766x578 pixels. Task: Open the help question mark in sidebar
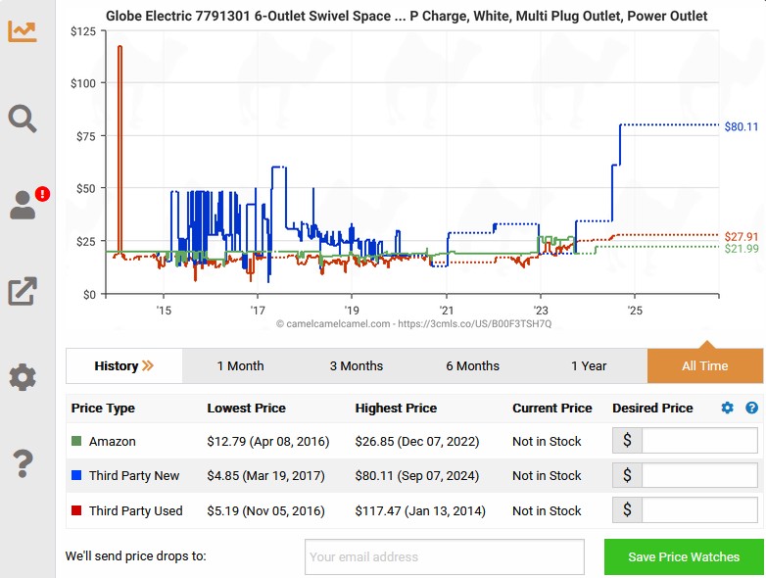23,463
